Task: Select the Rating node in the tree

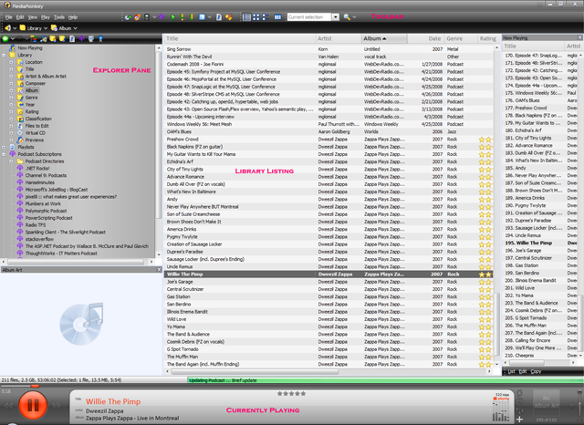Action: point(32,111)
